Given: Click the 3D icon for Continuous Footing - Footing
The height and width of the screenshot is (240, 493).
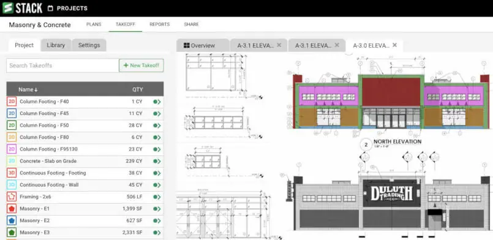Looking at the screenshot, I should coord(12,173).
